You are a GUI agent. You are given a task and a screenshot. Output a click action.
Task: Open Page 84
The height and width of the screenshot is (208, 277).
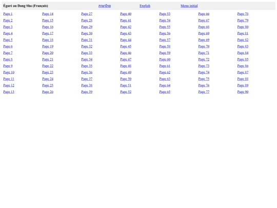tap(243, 53)
